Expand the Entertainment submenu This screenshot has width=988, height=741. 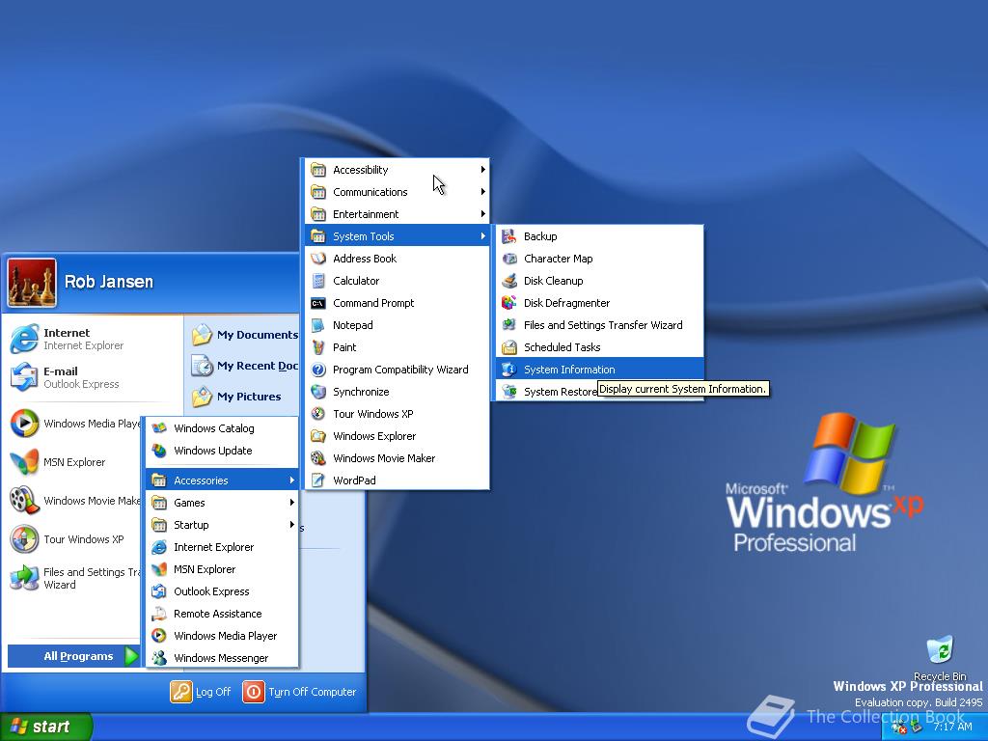coord(397,214)
